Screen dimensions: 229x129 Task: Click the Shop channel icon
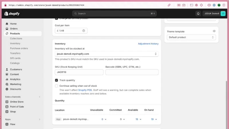7,112
